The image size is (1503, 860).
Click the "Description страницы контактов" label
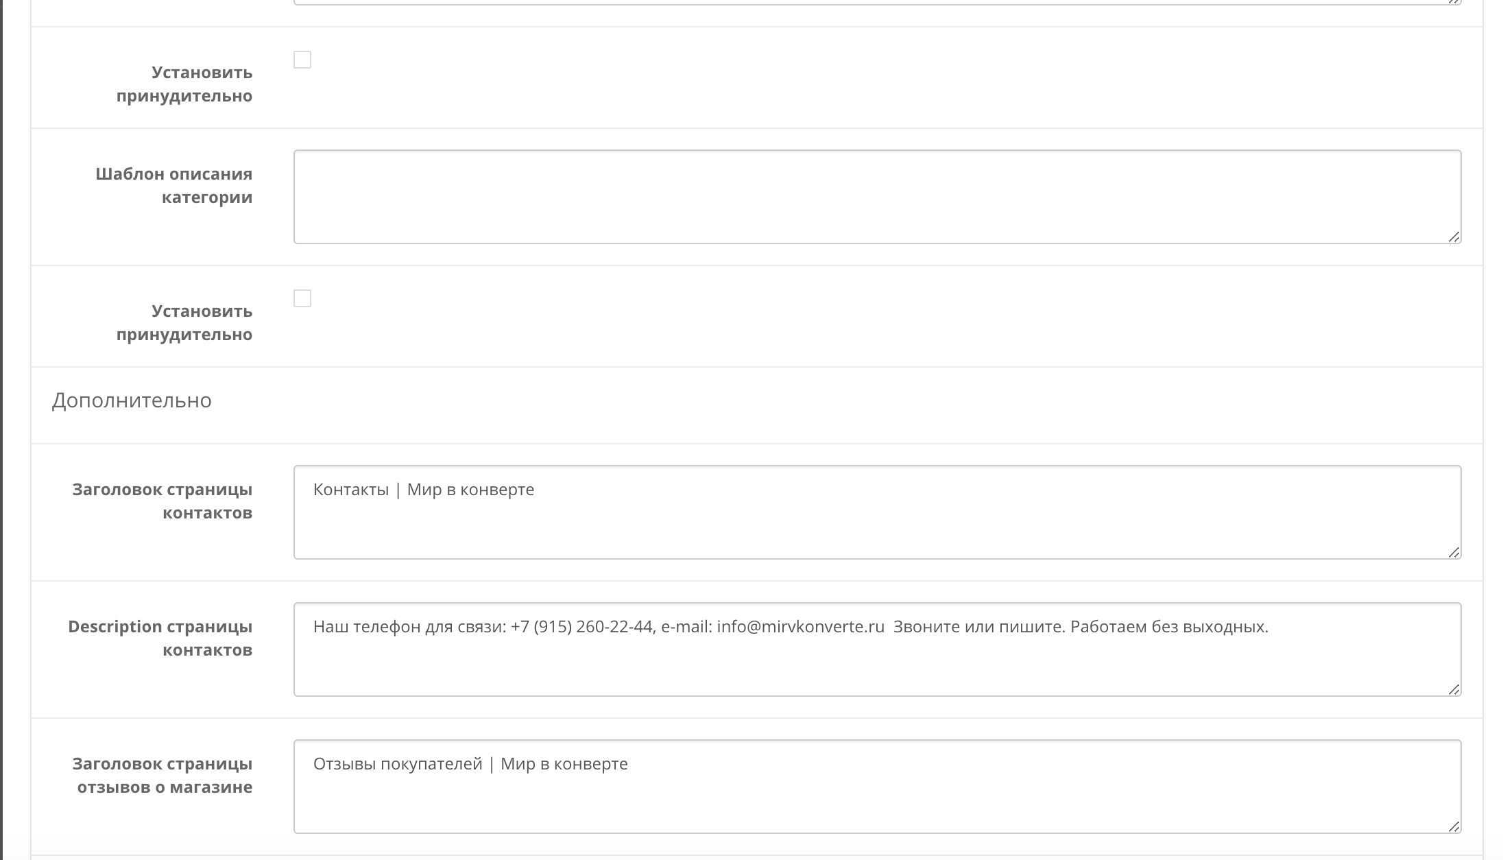point(160,638)
